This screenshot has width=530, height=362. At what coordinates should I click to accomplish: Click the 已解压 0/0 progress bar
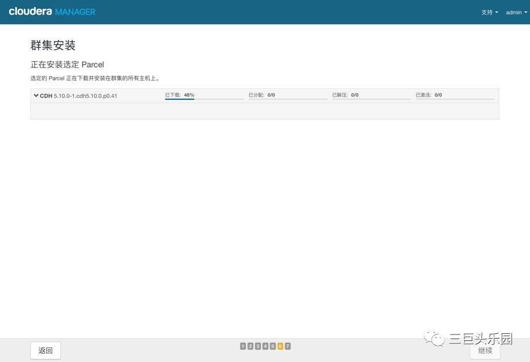tap(371, 96)
